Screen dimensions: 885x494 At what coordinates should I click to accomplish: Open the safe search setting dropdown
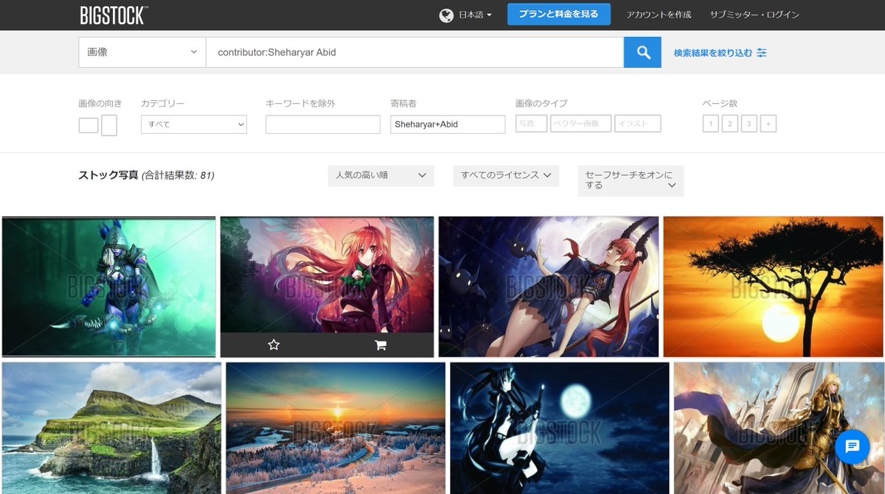pyautogui.click(x=630, y=180)
